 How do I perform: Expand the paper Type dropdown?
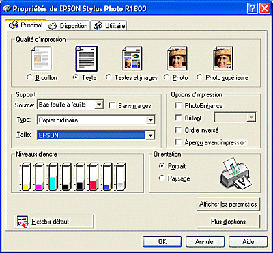pyautogui.click(x=150, y=120)
